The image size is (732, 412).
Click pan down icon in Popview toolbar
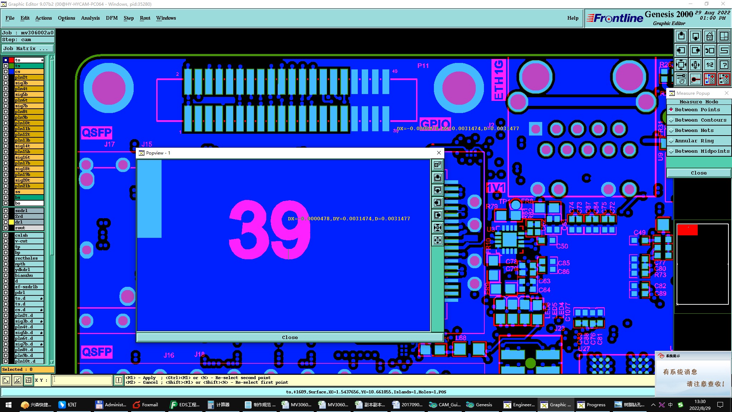(437, 190)
